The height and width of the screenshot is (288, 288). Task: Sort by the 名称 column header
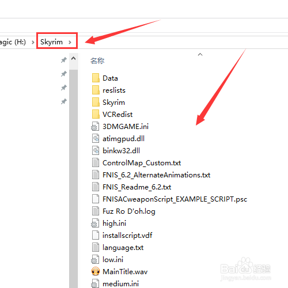point(97,61)
